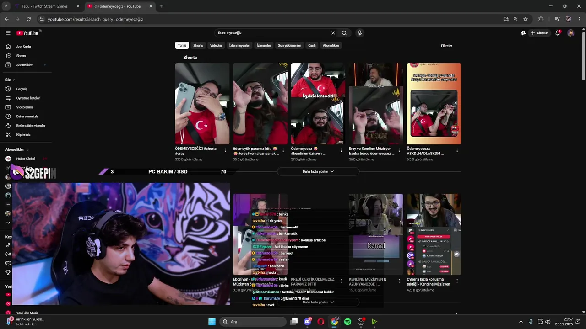586x329 pixels.
Task: Clear the search box text
Action: click(333, 33)
